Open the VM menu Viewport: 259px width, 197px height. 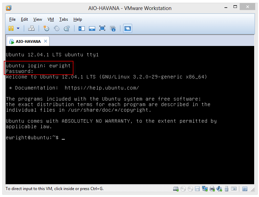pyautogui.click(x=51, y=19)
